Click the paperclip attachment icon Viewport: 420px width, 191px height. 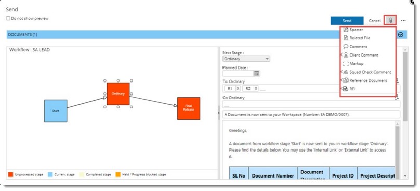pyautogui.click(x=390, y=20)
